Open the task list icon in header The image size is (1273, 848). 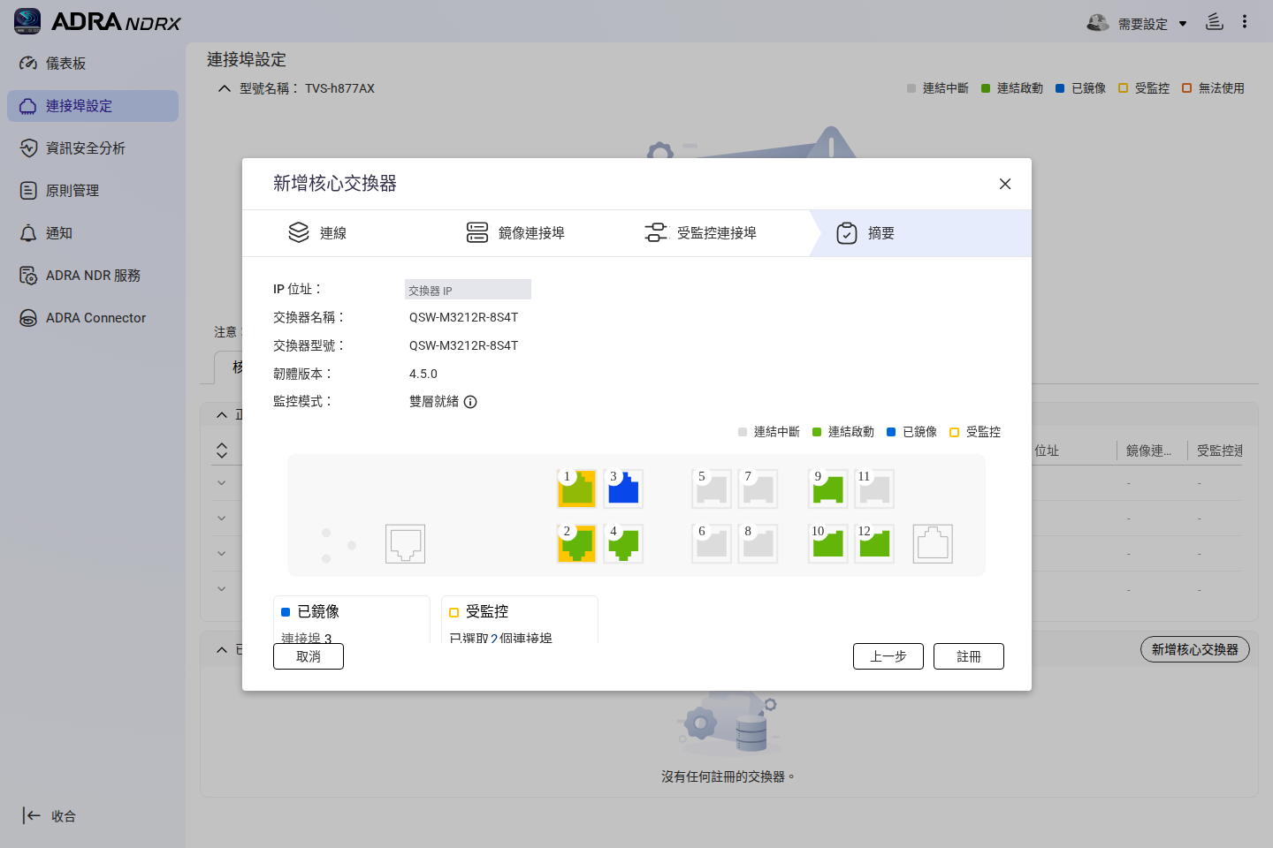[x=1215, y=21]
